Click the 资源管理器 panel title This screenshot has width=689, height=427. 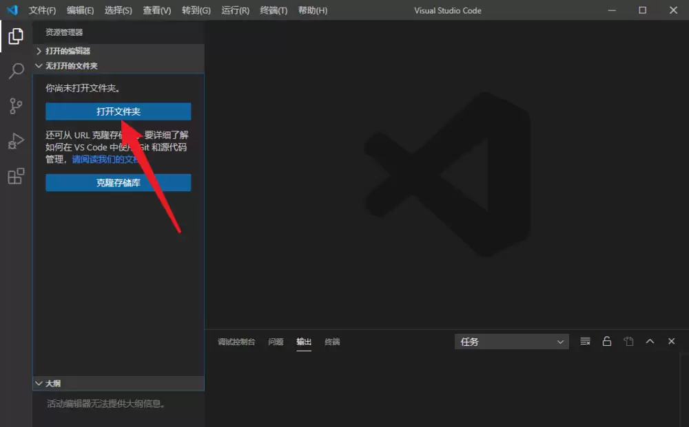(63, 32)
